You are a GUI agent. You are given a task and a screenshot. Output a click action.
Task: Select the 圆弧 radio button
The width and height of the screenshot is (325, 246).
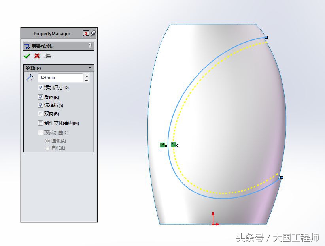click(47, 140)
